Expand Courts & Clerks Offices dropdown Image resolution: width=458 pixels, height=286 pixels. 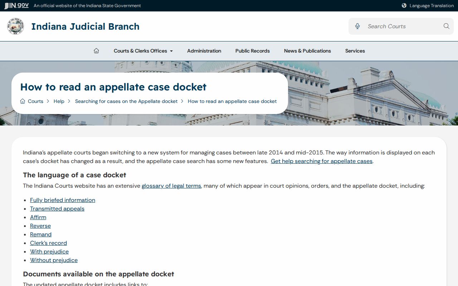tap(143, 51)
